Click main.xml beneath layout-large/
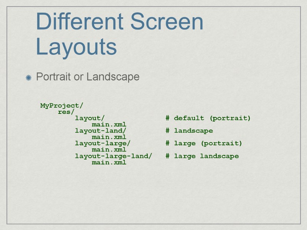This screenshot has height=230, width=307. pyautogui.click(x=110, y=149)
